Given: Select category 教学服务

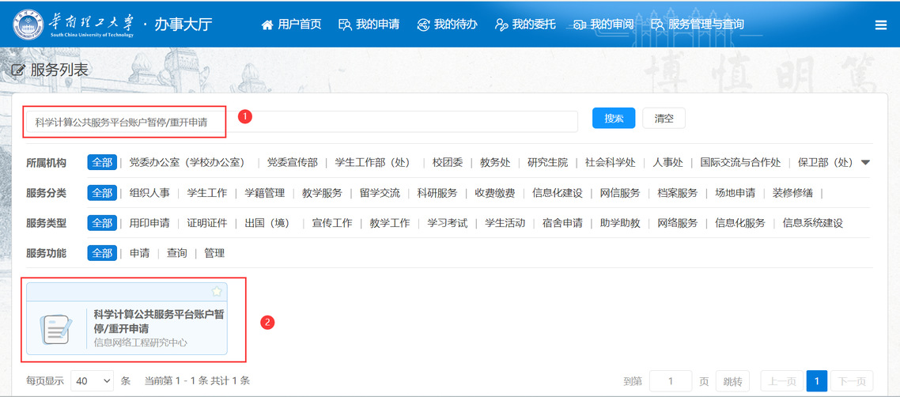Looking at the screenshot, I should click(x=322, y=193).
